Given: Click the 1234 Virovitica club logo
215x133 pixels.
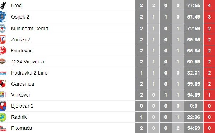Looking at the screenshot, I should [3, 62].
